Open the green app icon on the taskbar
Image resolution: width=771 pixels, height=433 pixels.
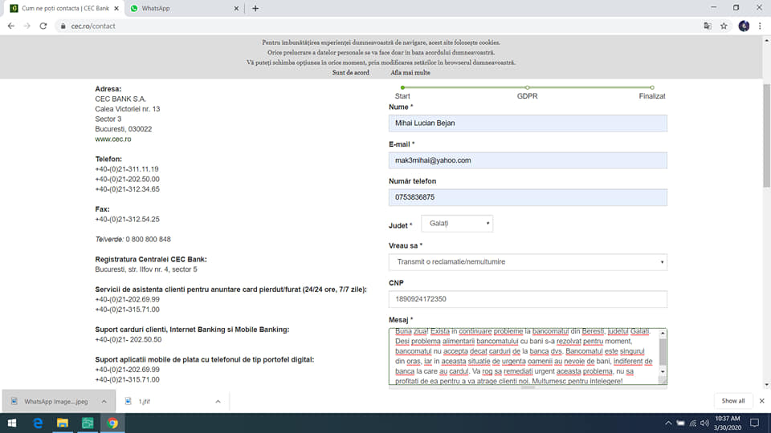click(88, 423)
